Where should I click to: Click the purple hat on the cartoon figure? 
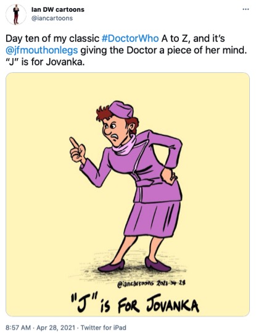pos(121,109)
